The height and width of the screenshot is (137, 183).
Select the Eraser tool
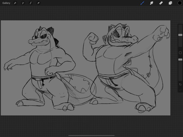point(161,3)
